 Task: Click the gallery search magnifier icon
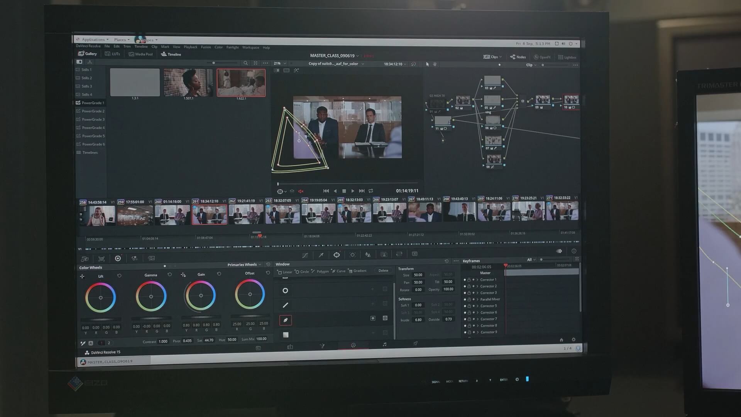245,63
